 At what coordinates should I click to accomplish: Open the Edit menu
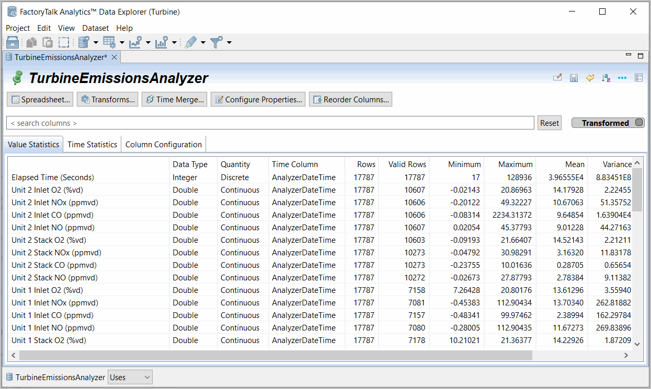pos(44,28)
